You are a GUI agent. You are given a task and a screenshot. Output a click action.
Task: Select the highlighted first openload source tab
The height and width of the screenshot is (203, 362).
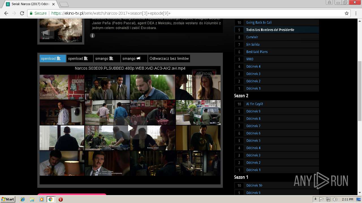tap(53, 58)
